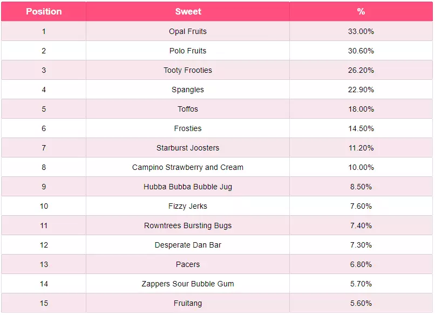The image size is (435, 315).
Task: Click the Position column header
Action: click(x=44, y=11)
